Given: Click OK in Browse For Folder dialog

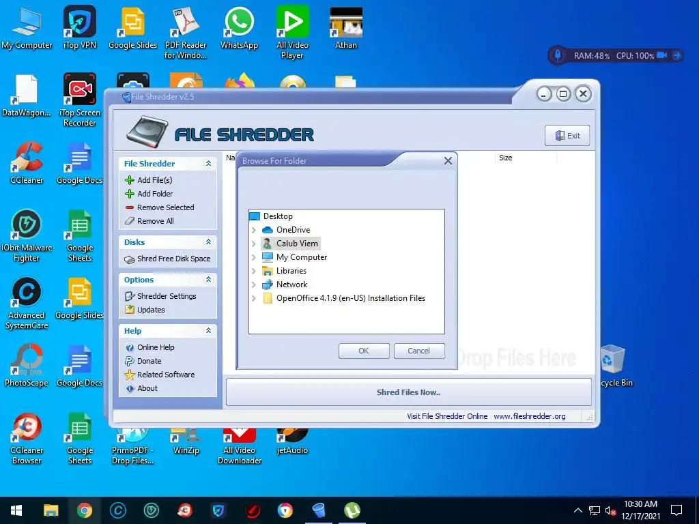Looking at the screenshot, I should tap(364, 351).
